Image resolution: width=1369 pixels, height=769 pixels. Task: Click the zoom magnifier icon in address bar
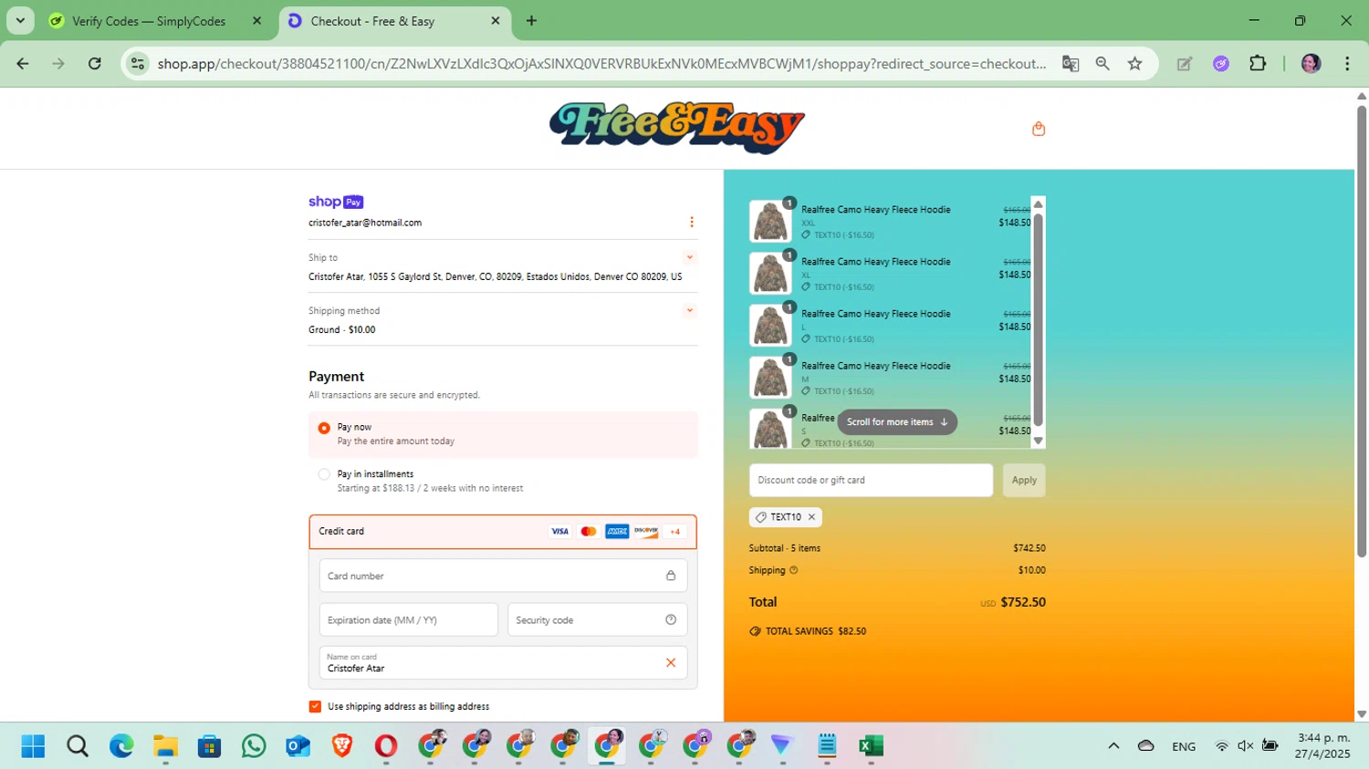pyautogui.click(x=1103, y=63)
